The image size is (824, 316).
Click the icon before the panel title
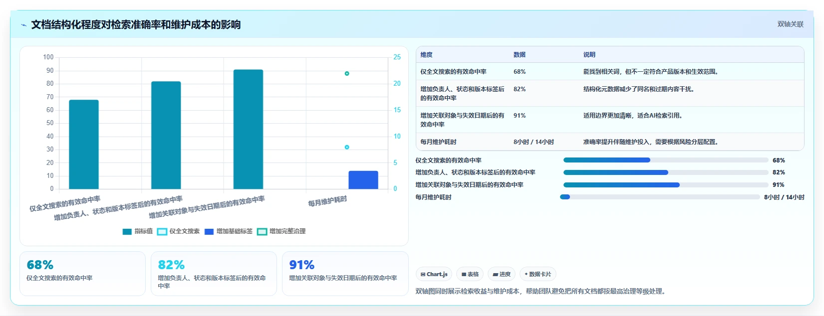[x=23, y=25]
